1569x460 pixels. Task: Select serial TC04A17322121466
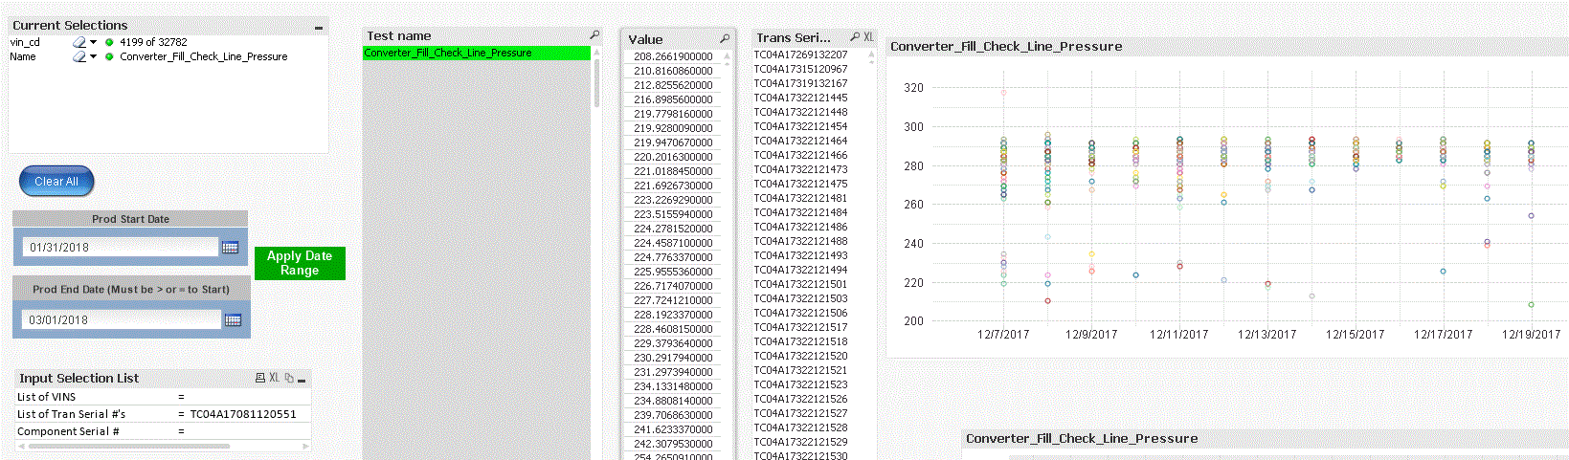[800, 155]
